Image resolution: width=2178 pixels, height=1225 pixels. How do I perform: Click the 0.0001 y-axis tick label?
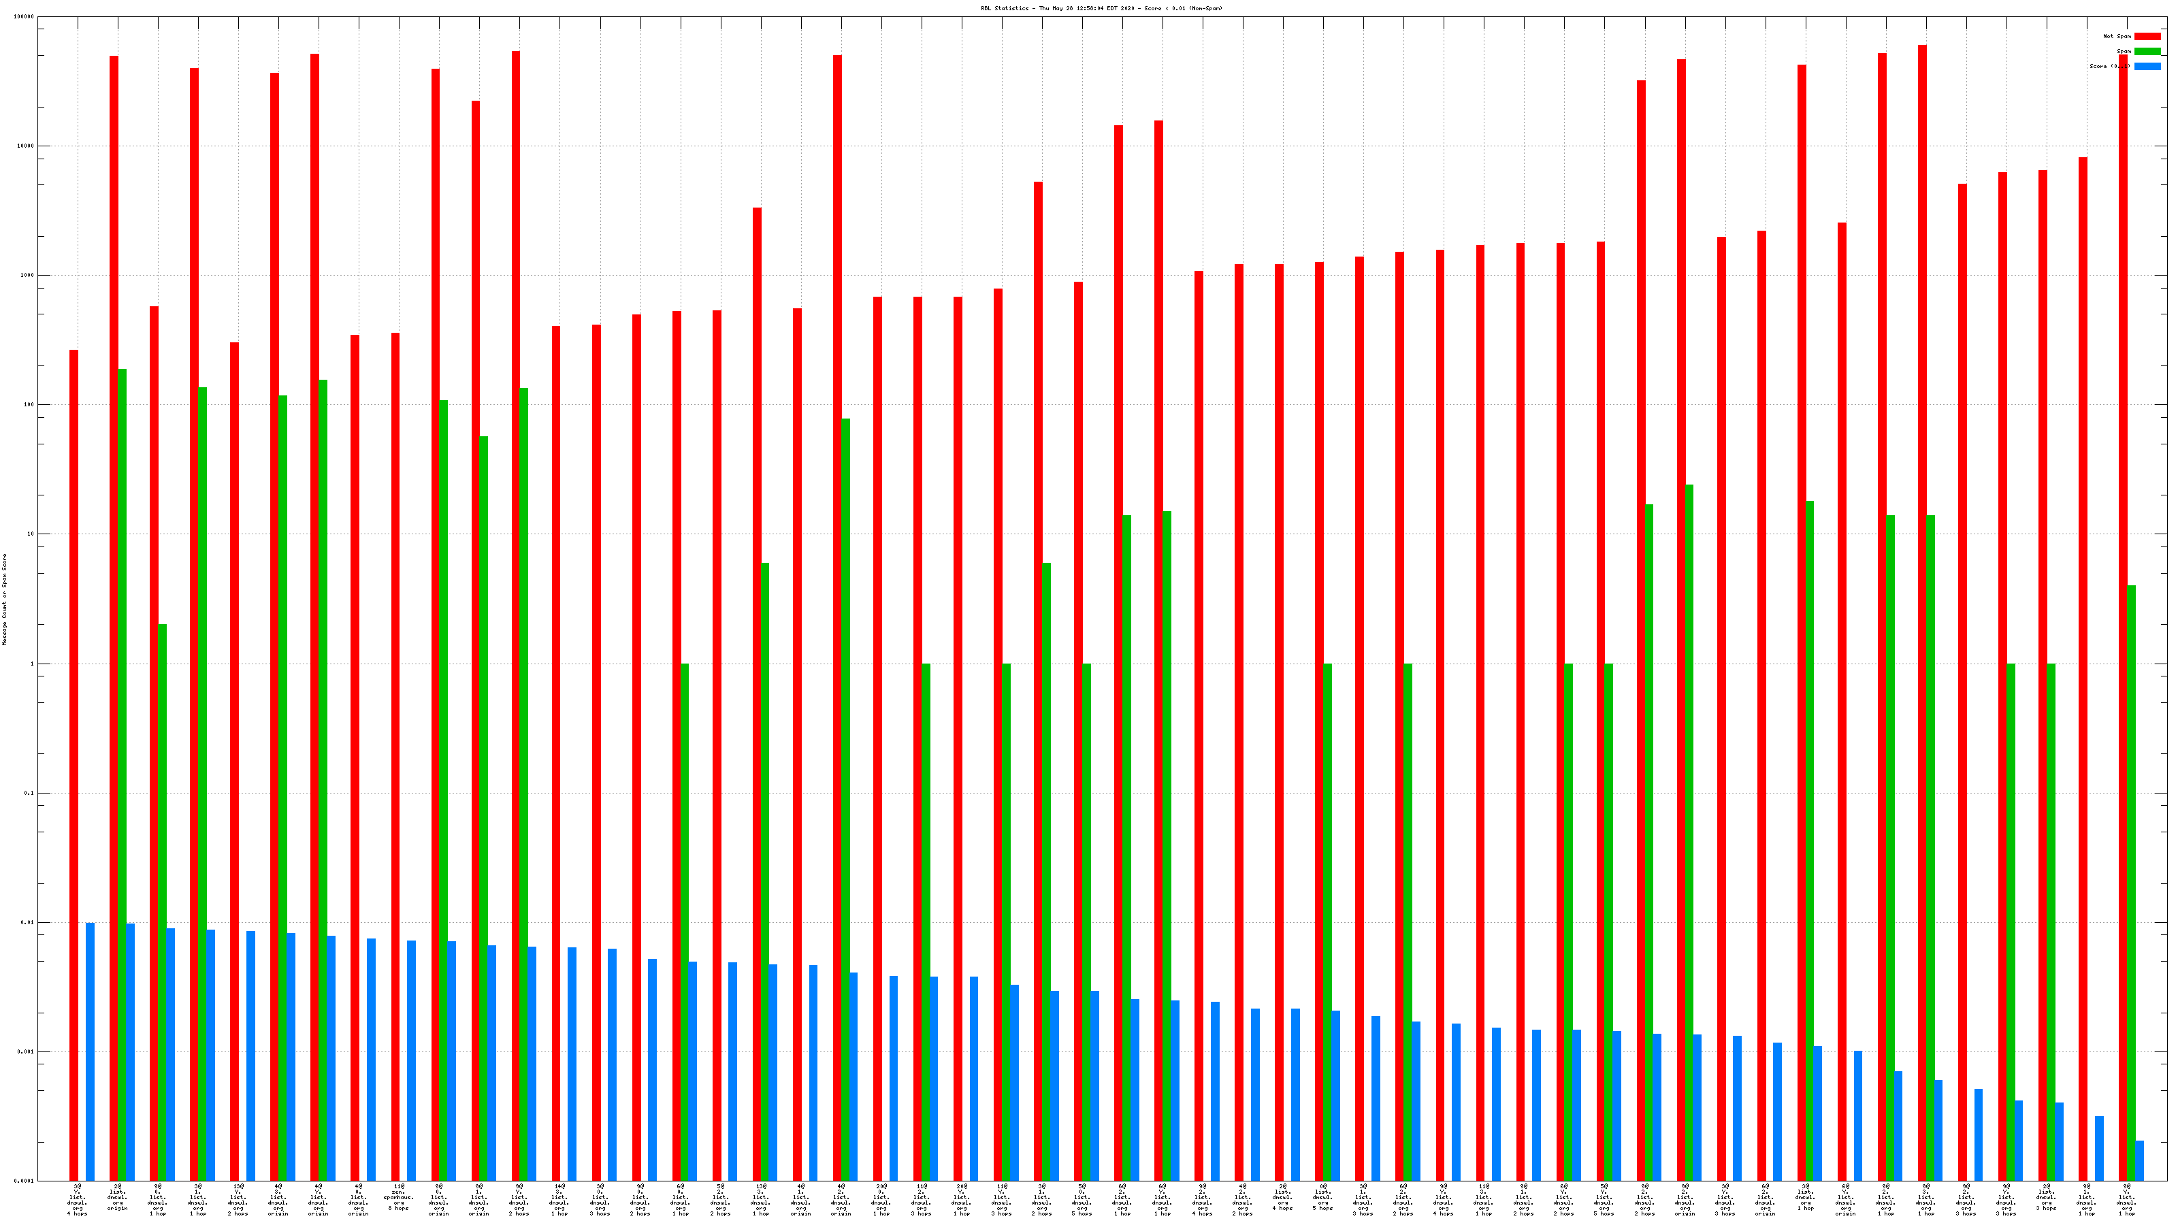(24, 1181)
